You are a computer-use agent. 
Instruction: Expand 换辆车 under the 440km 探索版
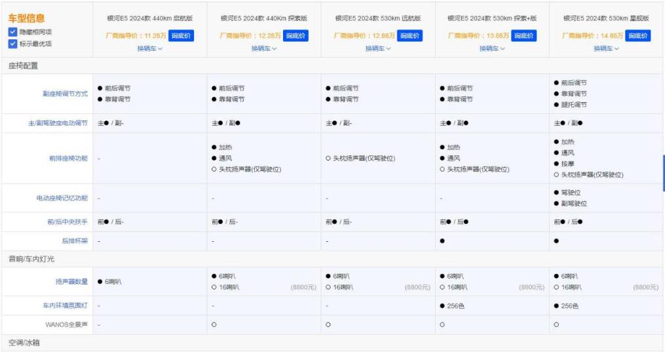click(x=264, y=49)
